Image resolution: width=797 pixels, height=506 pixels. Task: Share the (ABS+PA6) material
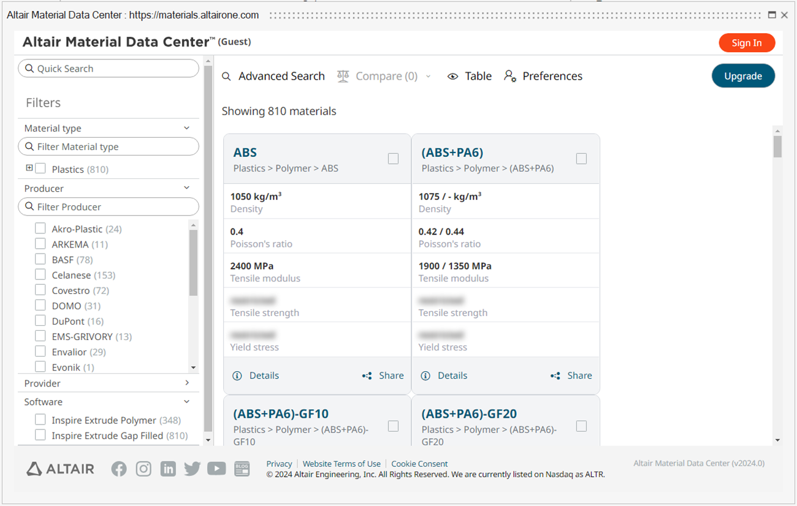(571, 376)
